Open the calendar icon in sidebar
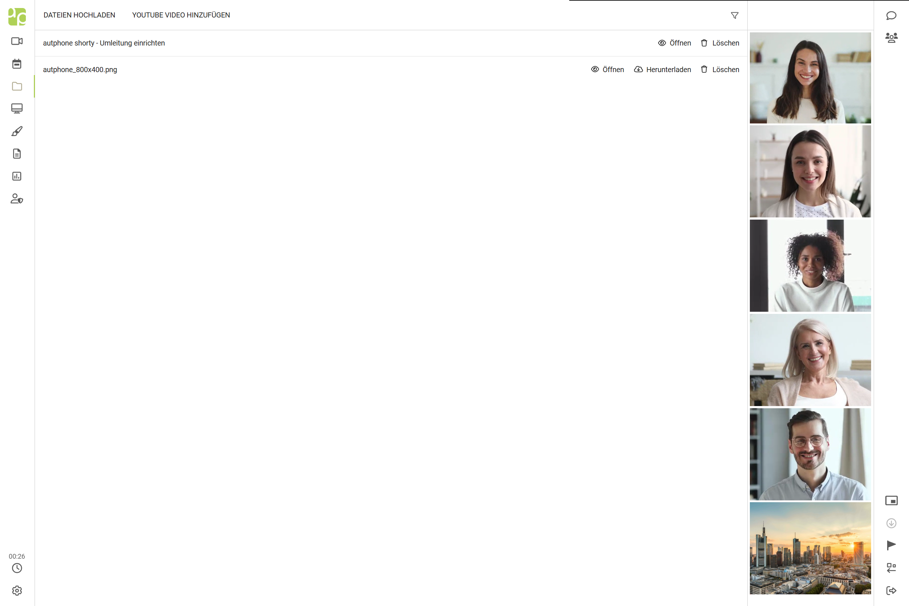Screen dimensions: 909x606 coord(17,64)
